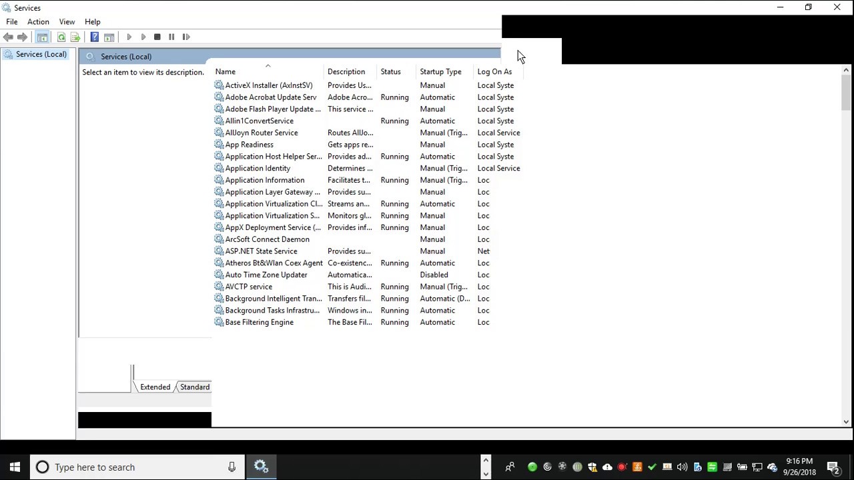Switch to the Extended tab
The height and width of the screenshot is (480, 854).
point(155,387)
